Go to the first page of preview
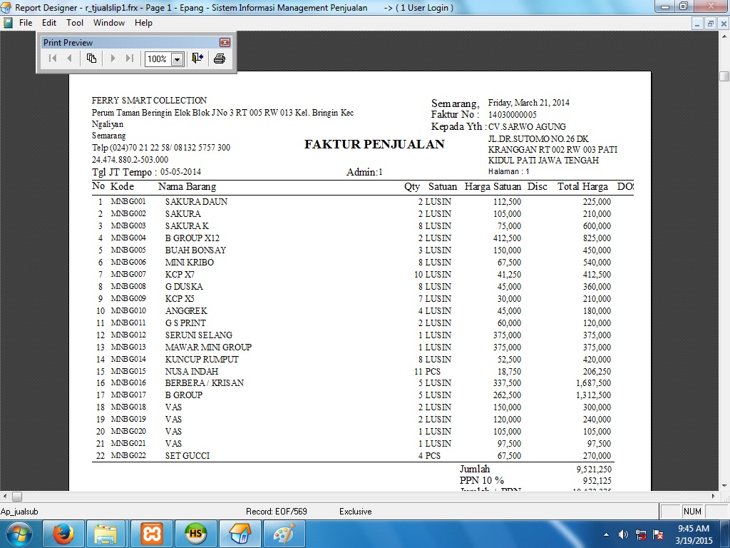This screenshot has width=730, height=548. (52, 59)
